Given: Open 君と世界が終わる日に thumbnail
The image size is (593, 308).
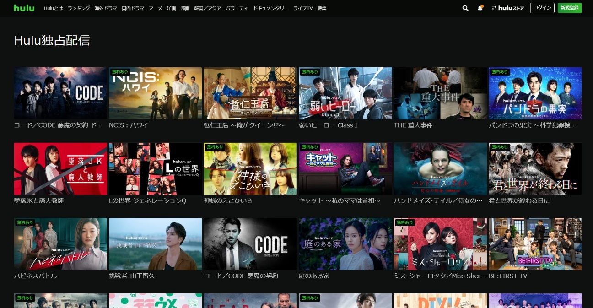Looking at the screenshot, I should (535, 169).
